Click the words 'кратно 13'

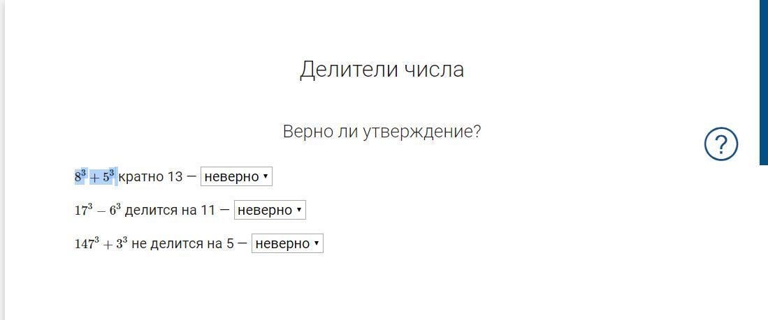(150, 177)
